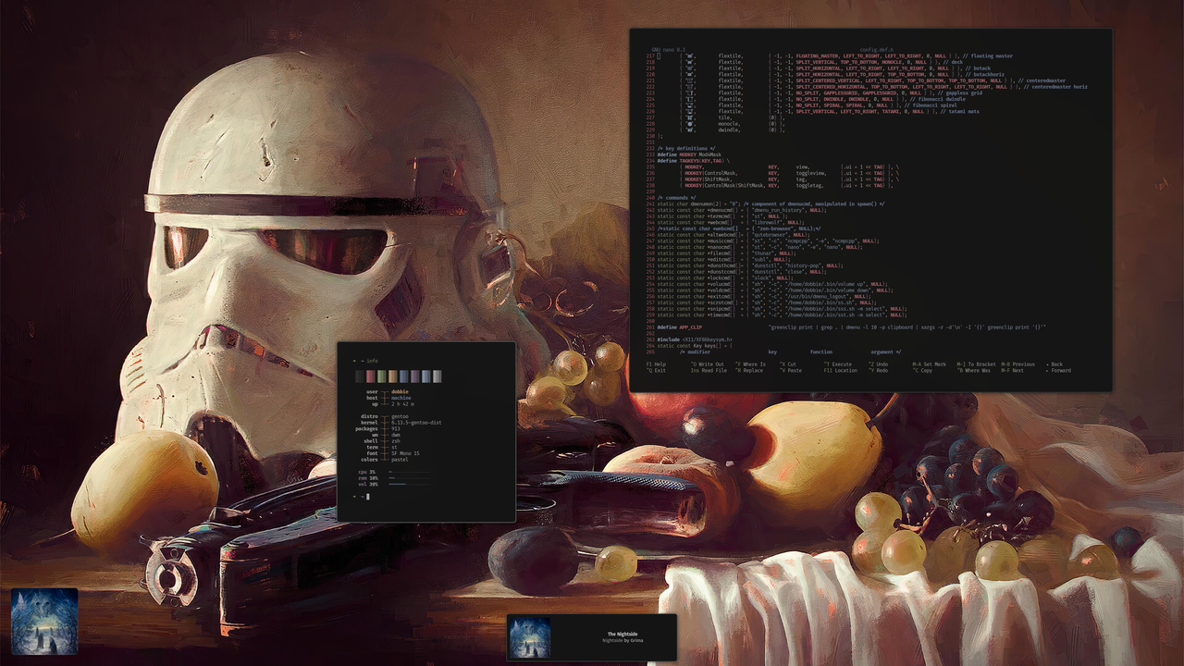The image size is (1184, 666).
Task: Click '^T Execute' nano shortcut
Action: coord(838,364)
